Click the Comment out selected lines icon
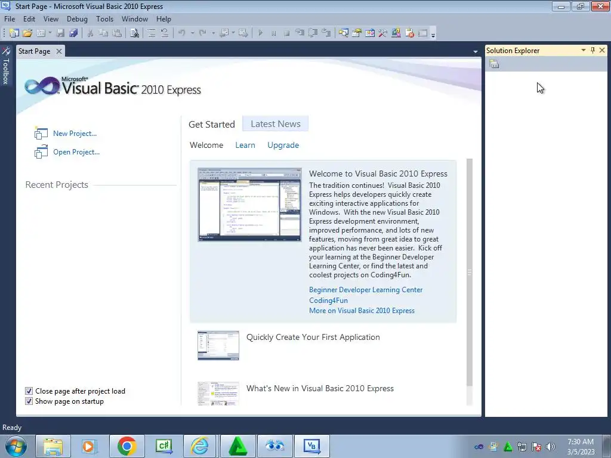 [x=151, y=33]
